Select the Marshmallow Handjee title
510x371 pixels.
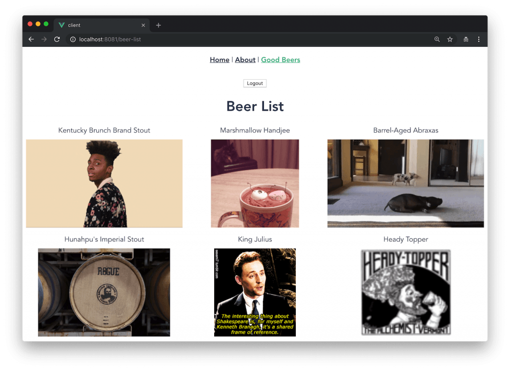(x=255, y=130)
